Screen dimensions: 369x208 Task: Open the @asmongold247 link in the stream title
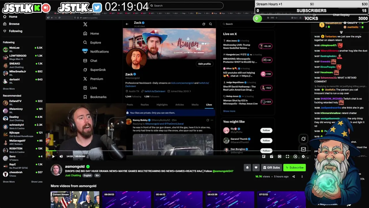[223, 171]
